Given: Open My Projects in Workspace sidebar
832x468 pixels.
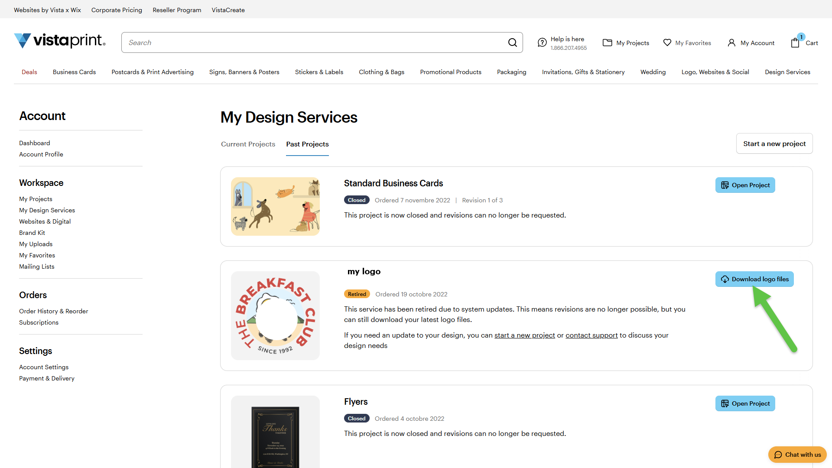Looking at the screenshot, I should 36,199.
